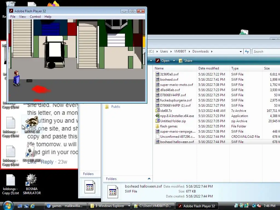Click the Folders label in the back Explorer window
The width and height of the screenshot is (280, 210).
(88, 174)
